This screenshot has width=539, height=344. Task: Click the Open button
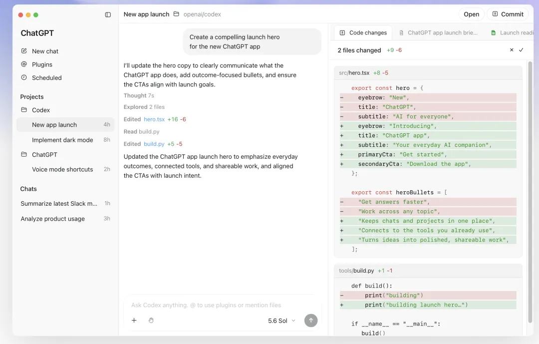coord(471,14)
